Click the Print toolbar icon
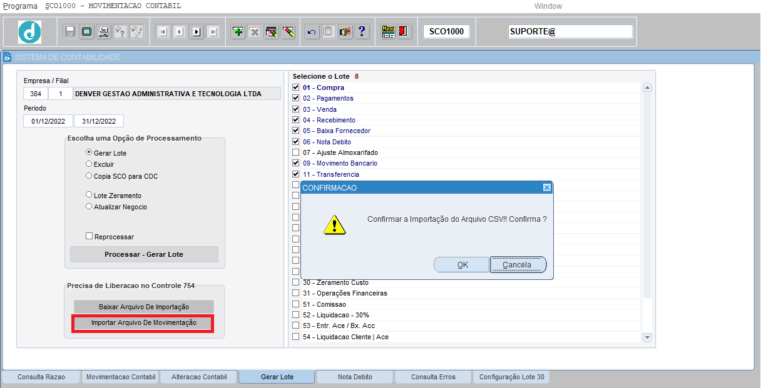This screenshot has height=388, width=761. point(104,32)
